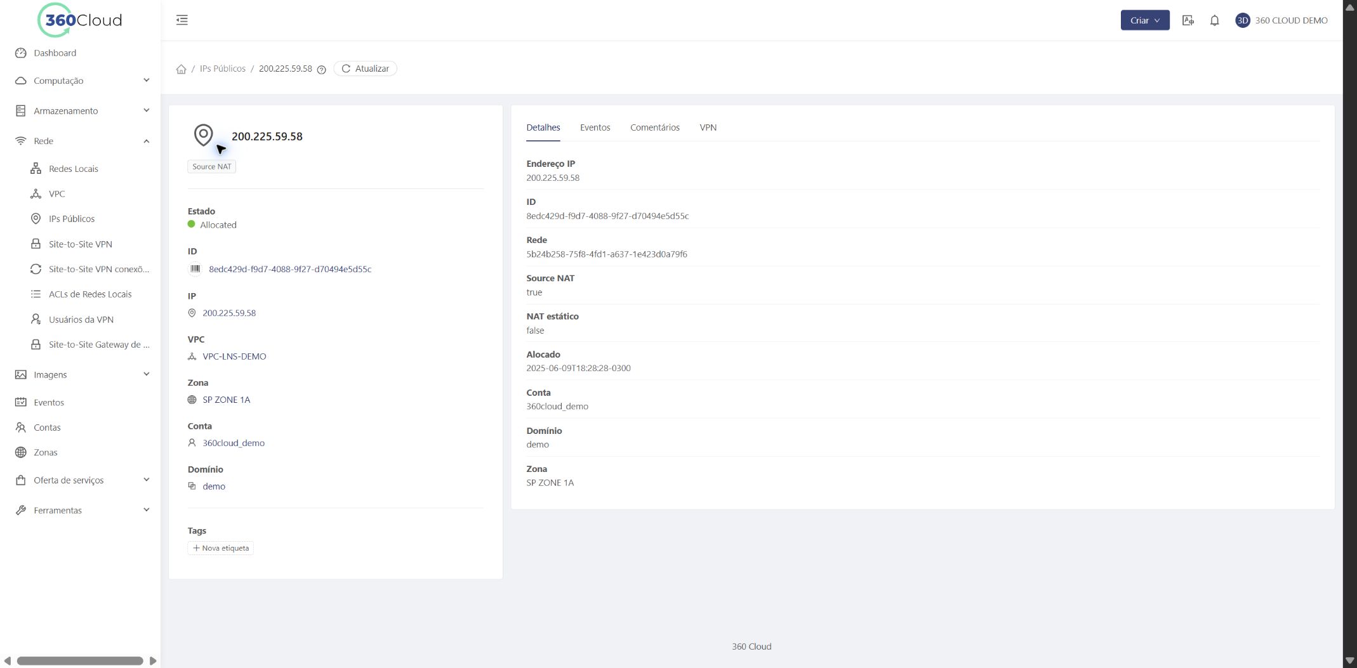Open the notifications bell
This screenshot has width=1357, height=668.
click(x=1214, y=20)
